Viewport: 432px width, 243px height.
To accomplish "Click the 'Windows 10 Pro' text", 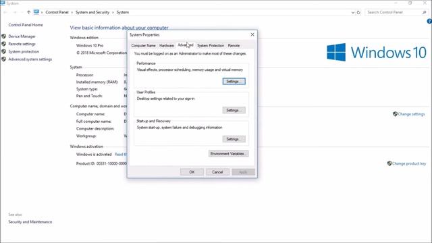I will pos(90,45).
